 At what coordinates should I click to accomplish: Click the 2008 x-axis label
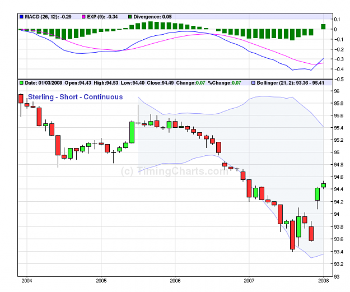[x=324, y=281]
